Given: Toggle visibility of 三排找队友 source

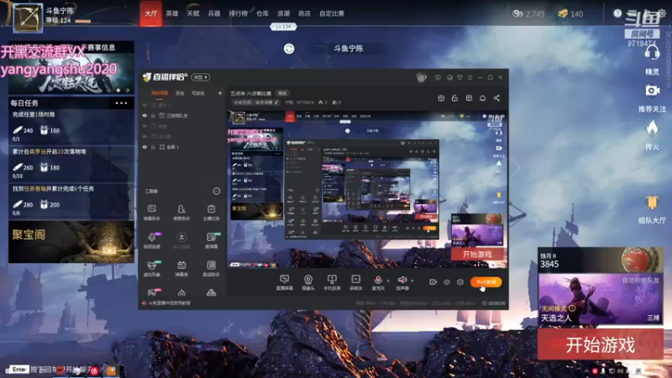Looking at the screenshot, I should [x=144, y=116].
